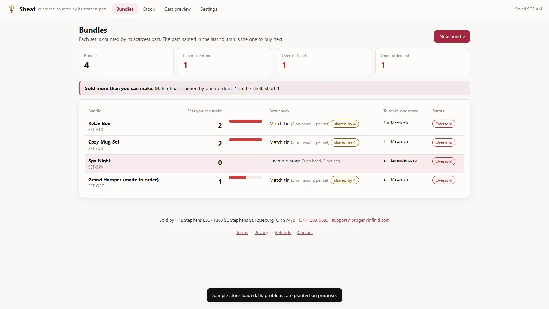Select Grand Hamper (made to order) bundle

(123, 180)
